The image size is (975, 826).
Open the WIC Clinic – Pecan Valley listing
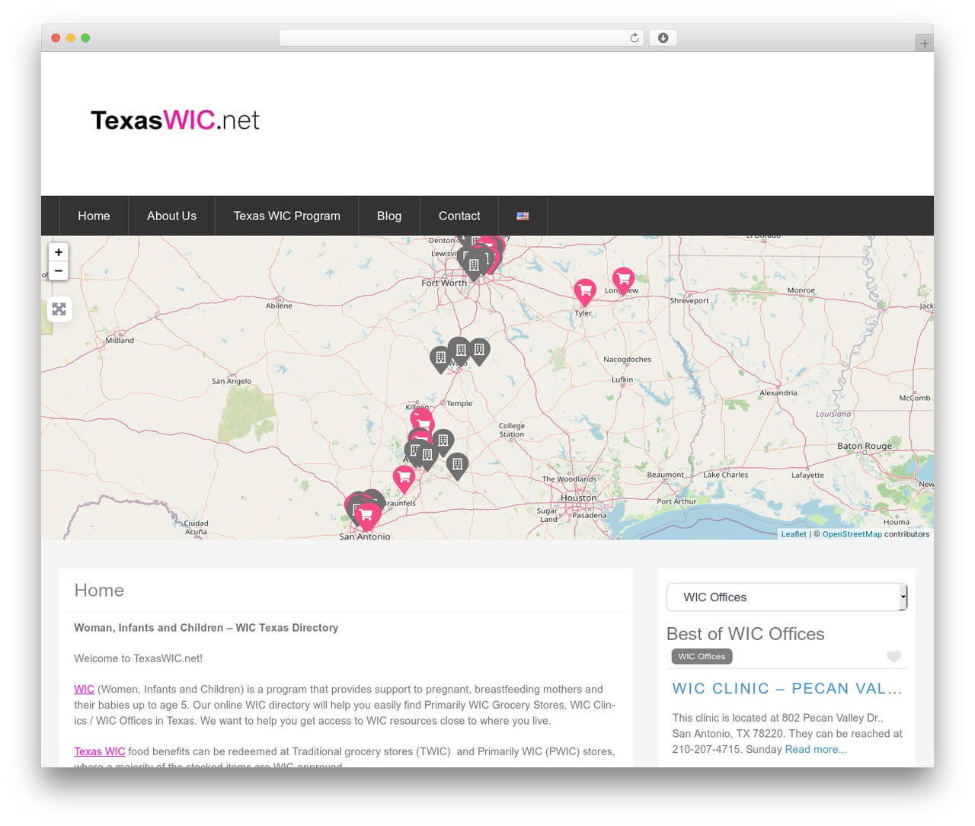787,689
